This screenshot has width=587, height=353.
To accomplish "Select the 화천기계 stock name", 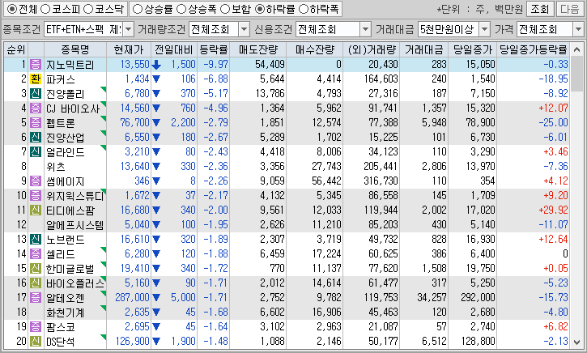I will [x=66, y=313].
